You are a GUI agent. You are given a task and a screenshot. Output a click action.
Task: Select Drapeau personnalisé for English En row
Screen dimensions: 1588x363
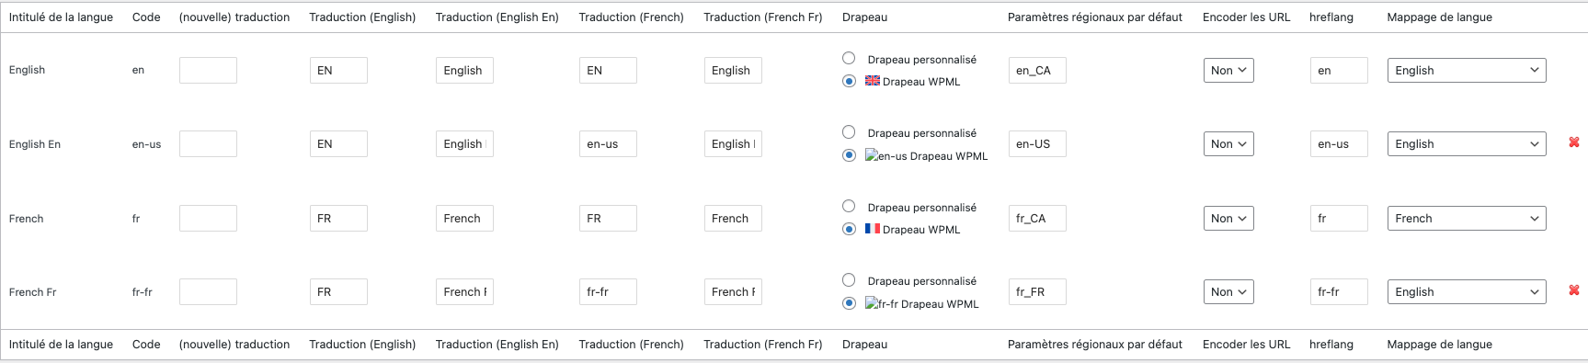[849, 132]
